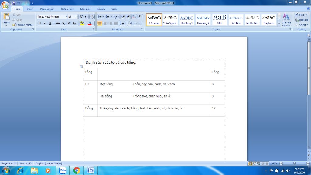Screen dimensions: 311x175
Task: Click the Replace button
Action: point(302,20)
